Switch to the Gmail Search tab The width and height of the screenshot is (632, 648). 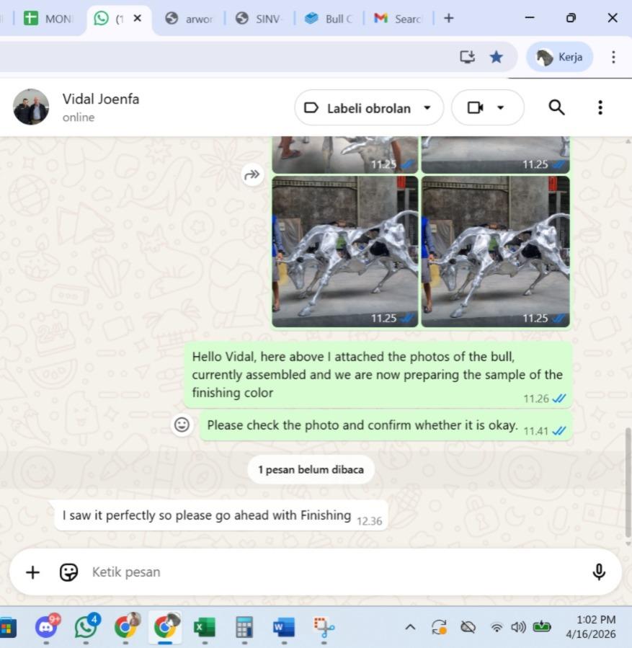tap(398, 19)
